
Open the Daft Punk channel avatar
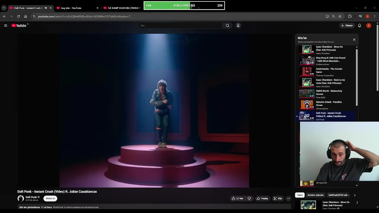20,199
